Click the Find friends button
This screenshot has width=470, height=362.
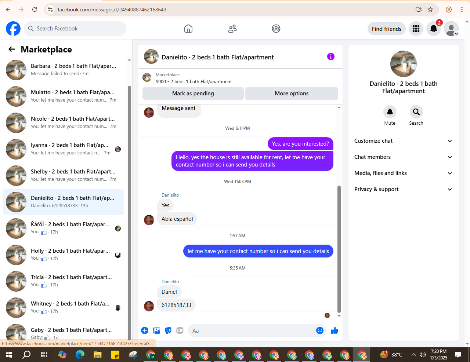[x=387, y=29]
